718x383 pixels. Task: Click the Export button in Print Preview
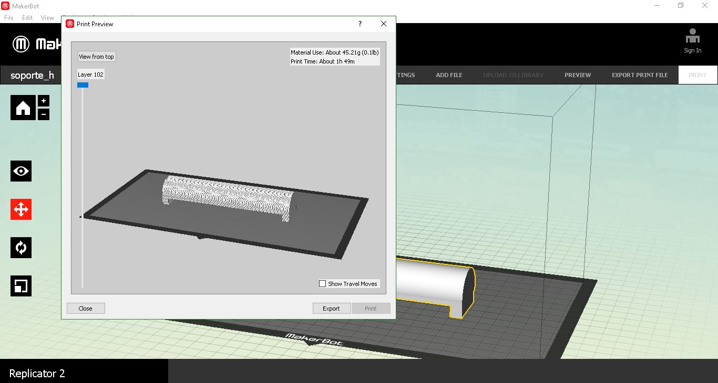coord(331,308)
